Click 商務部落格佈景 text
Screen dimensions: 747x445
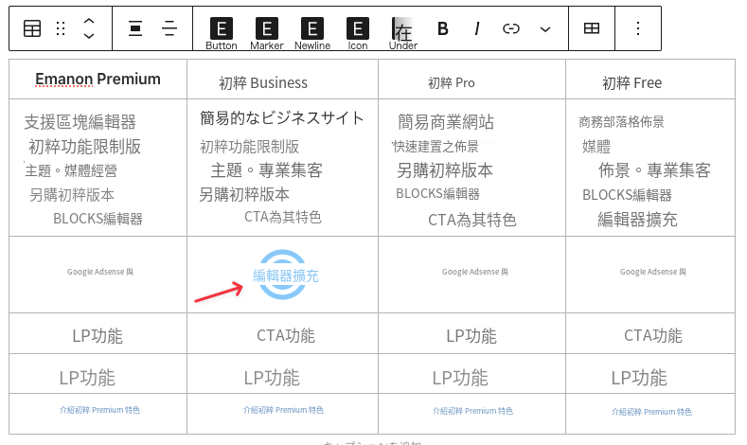coord(621,122)
